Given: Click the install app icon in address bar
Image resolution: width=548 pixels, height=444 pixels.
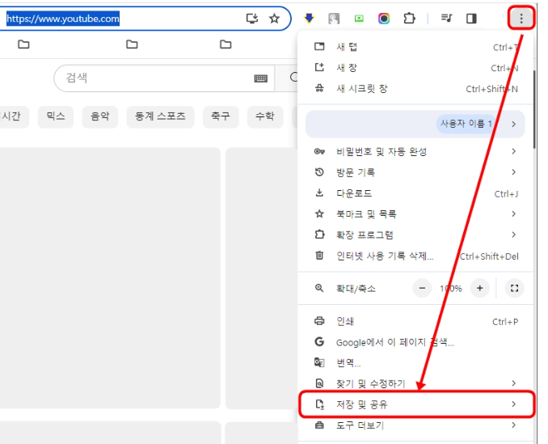Looking at the screenshot, I should point(252,18).
